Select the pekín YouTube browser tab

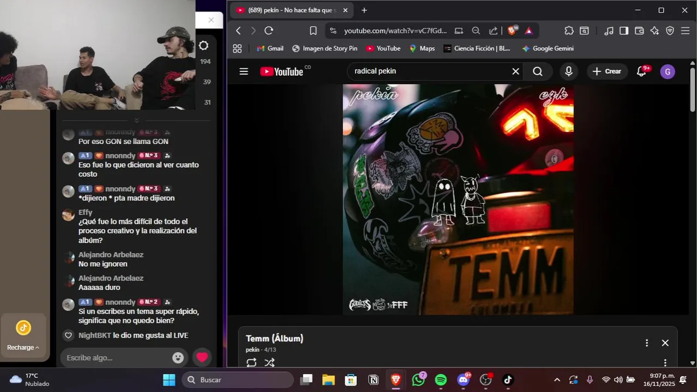(292, 10)
